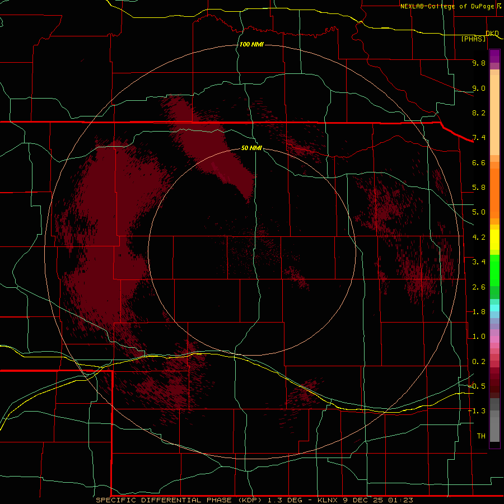This screenshot has height=504, width=504.
Task: Click the 50 NMI range ring label
Action: point(251,148)
